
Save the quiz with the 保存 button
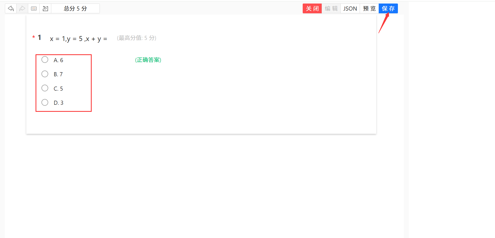tap(388, 8)
